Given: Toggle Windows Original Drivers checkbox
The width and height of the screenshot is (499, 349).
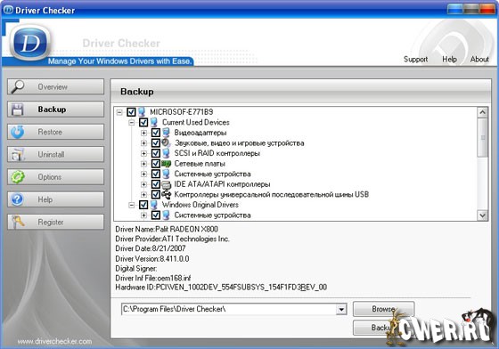Looking at the screenshot, I should coord(143,205).
